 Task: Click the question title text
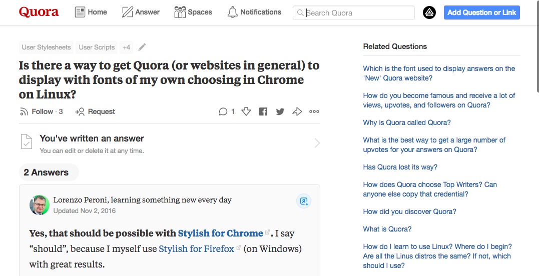[169, 79]
